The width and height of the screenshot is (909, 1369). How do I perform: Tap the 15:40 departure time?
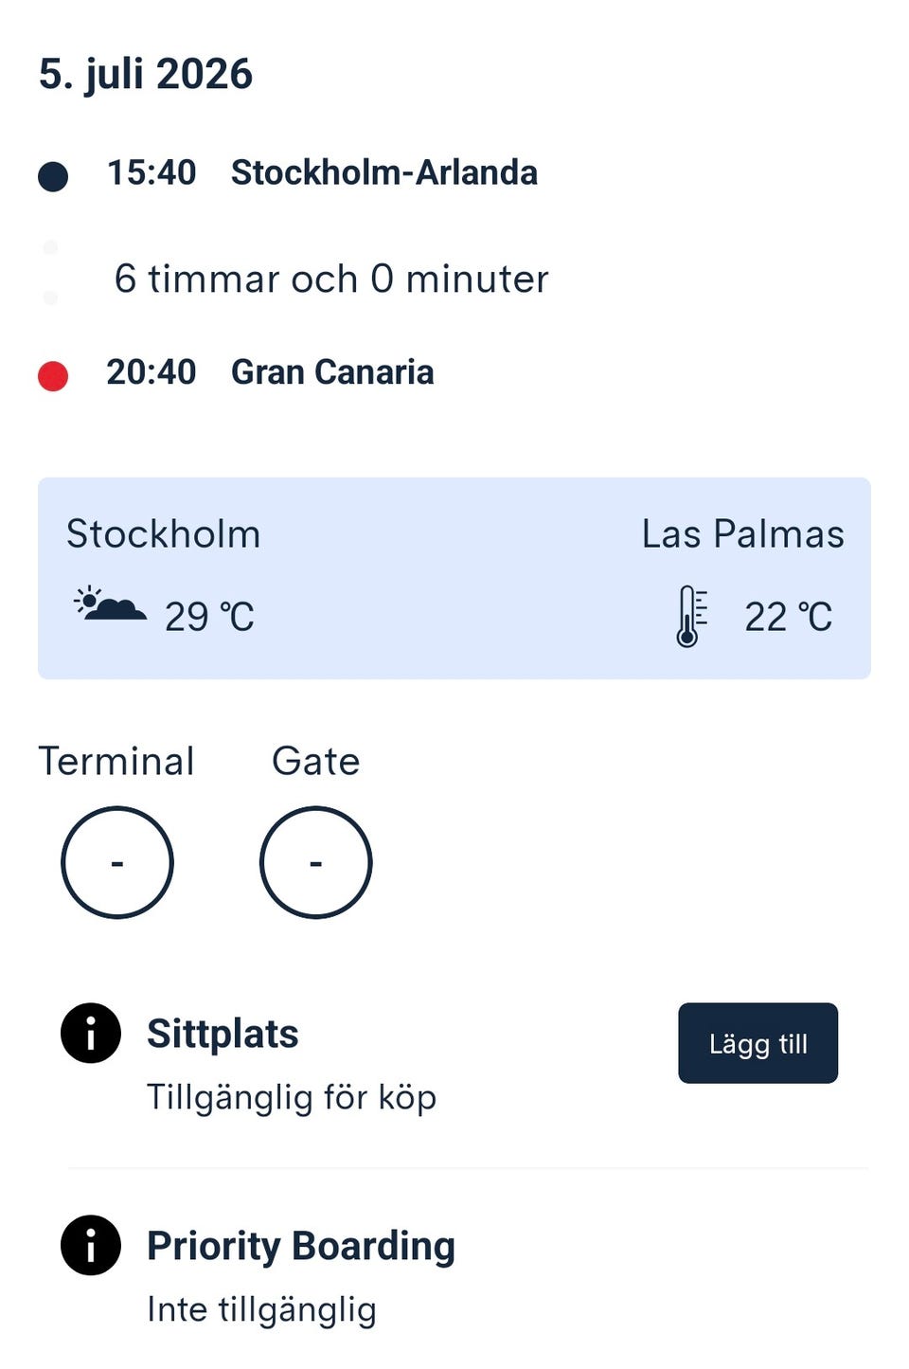[x=151, y=172]
